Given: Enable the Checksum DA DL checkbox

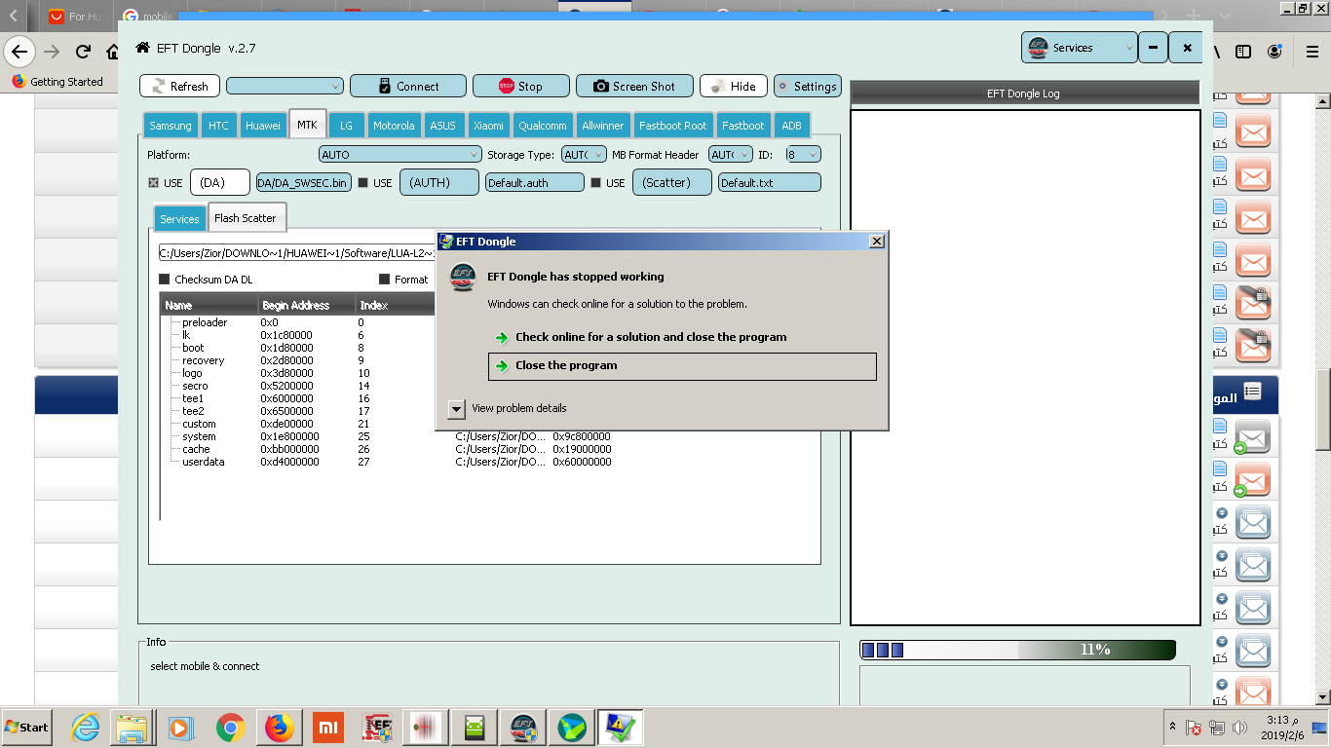Looking at the screenshot, I should point(164,280).
